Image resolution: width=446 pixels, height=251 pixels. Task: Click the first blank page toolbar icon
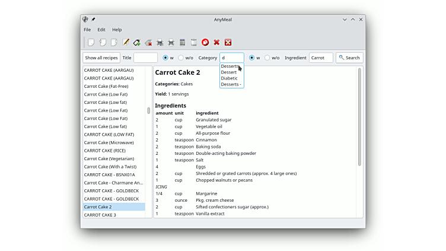(91, 42)
